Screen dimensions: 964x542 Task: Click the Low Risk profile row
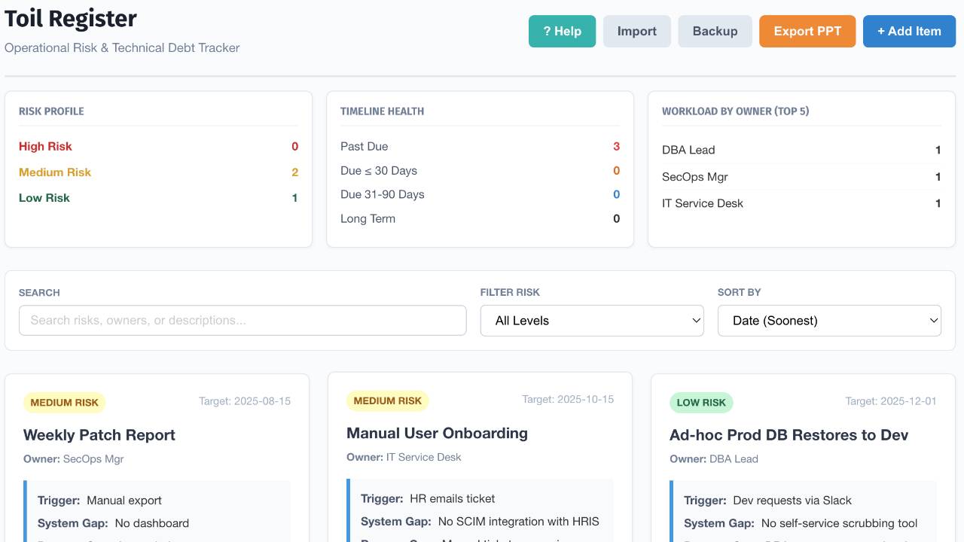[x=158, y=197]
